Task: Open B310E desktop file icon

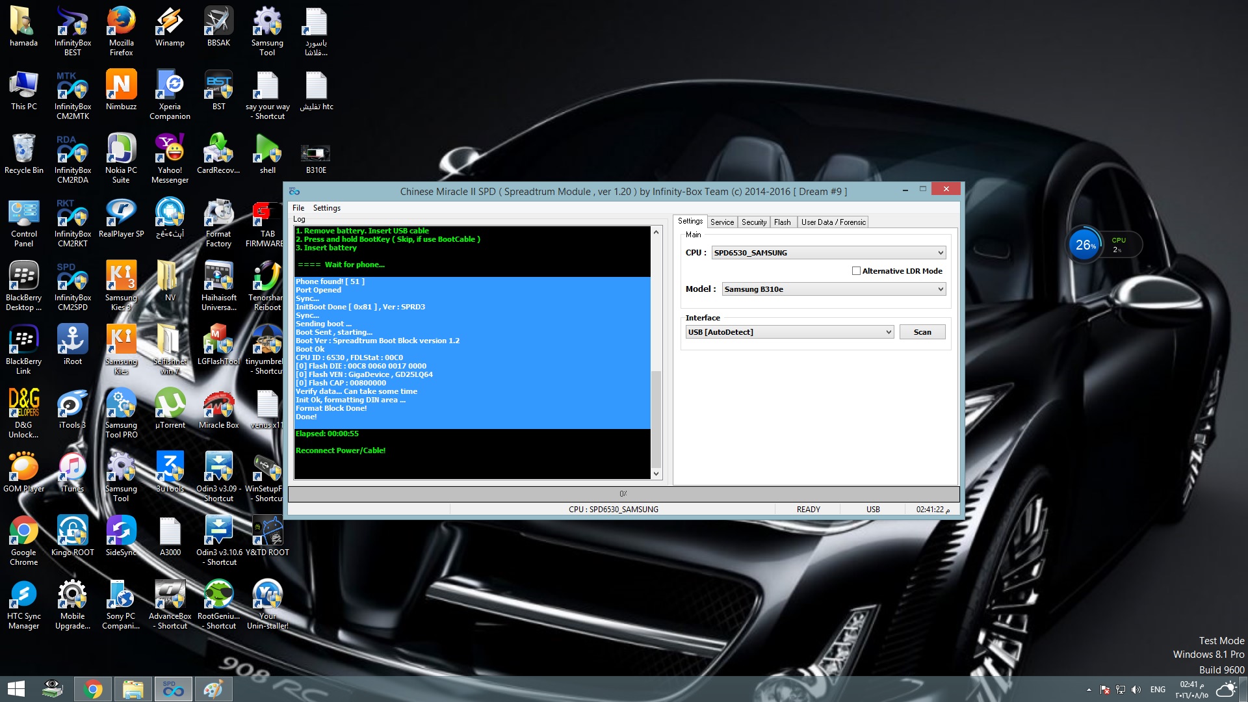Action: [316, 159]
